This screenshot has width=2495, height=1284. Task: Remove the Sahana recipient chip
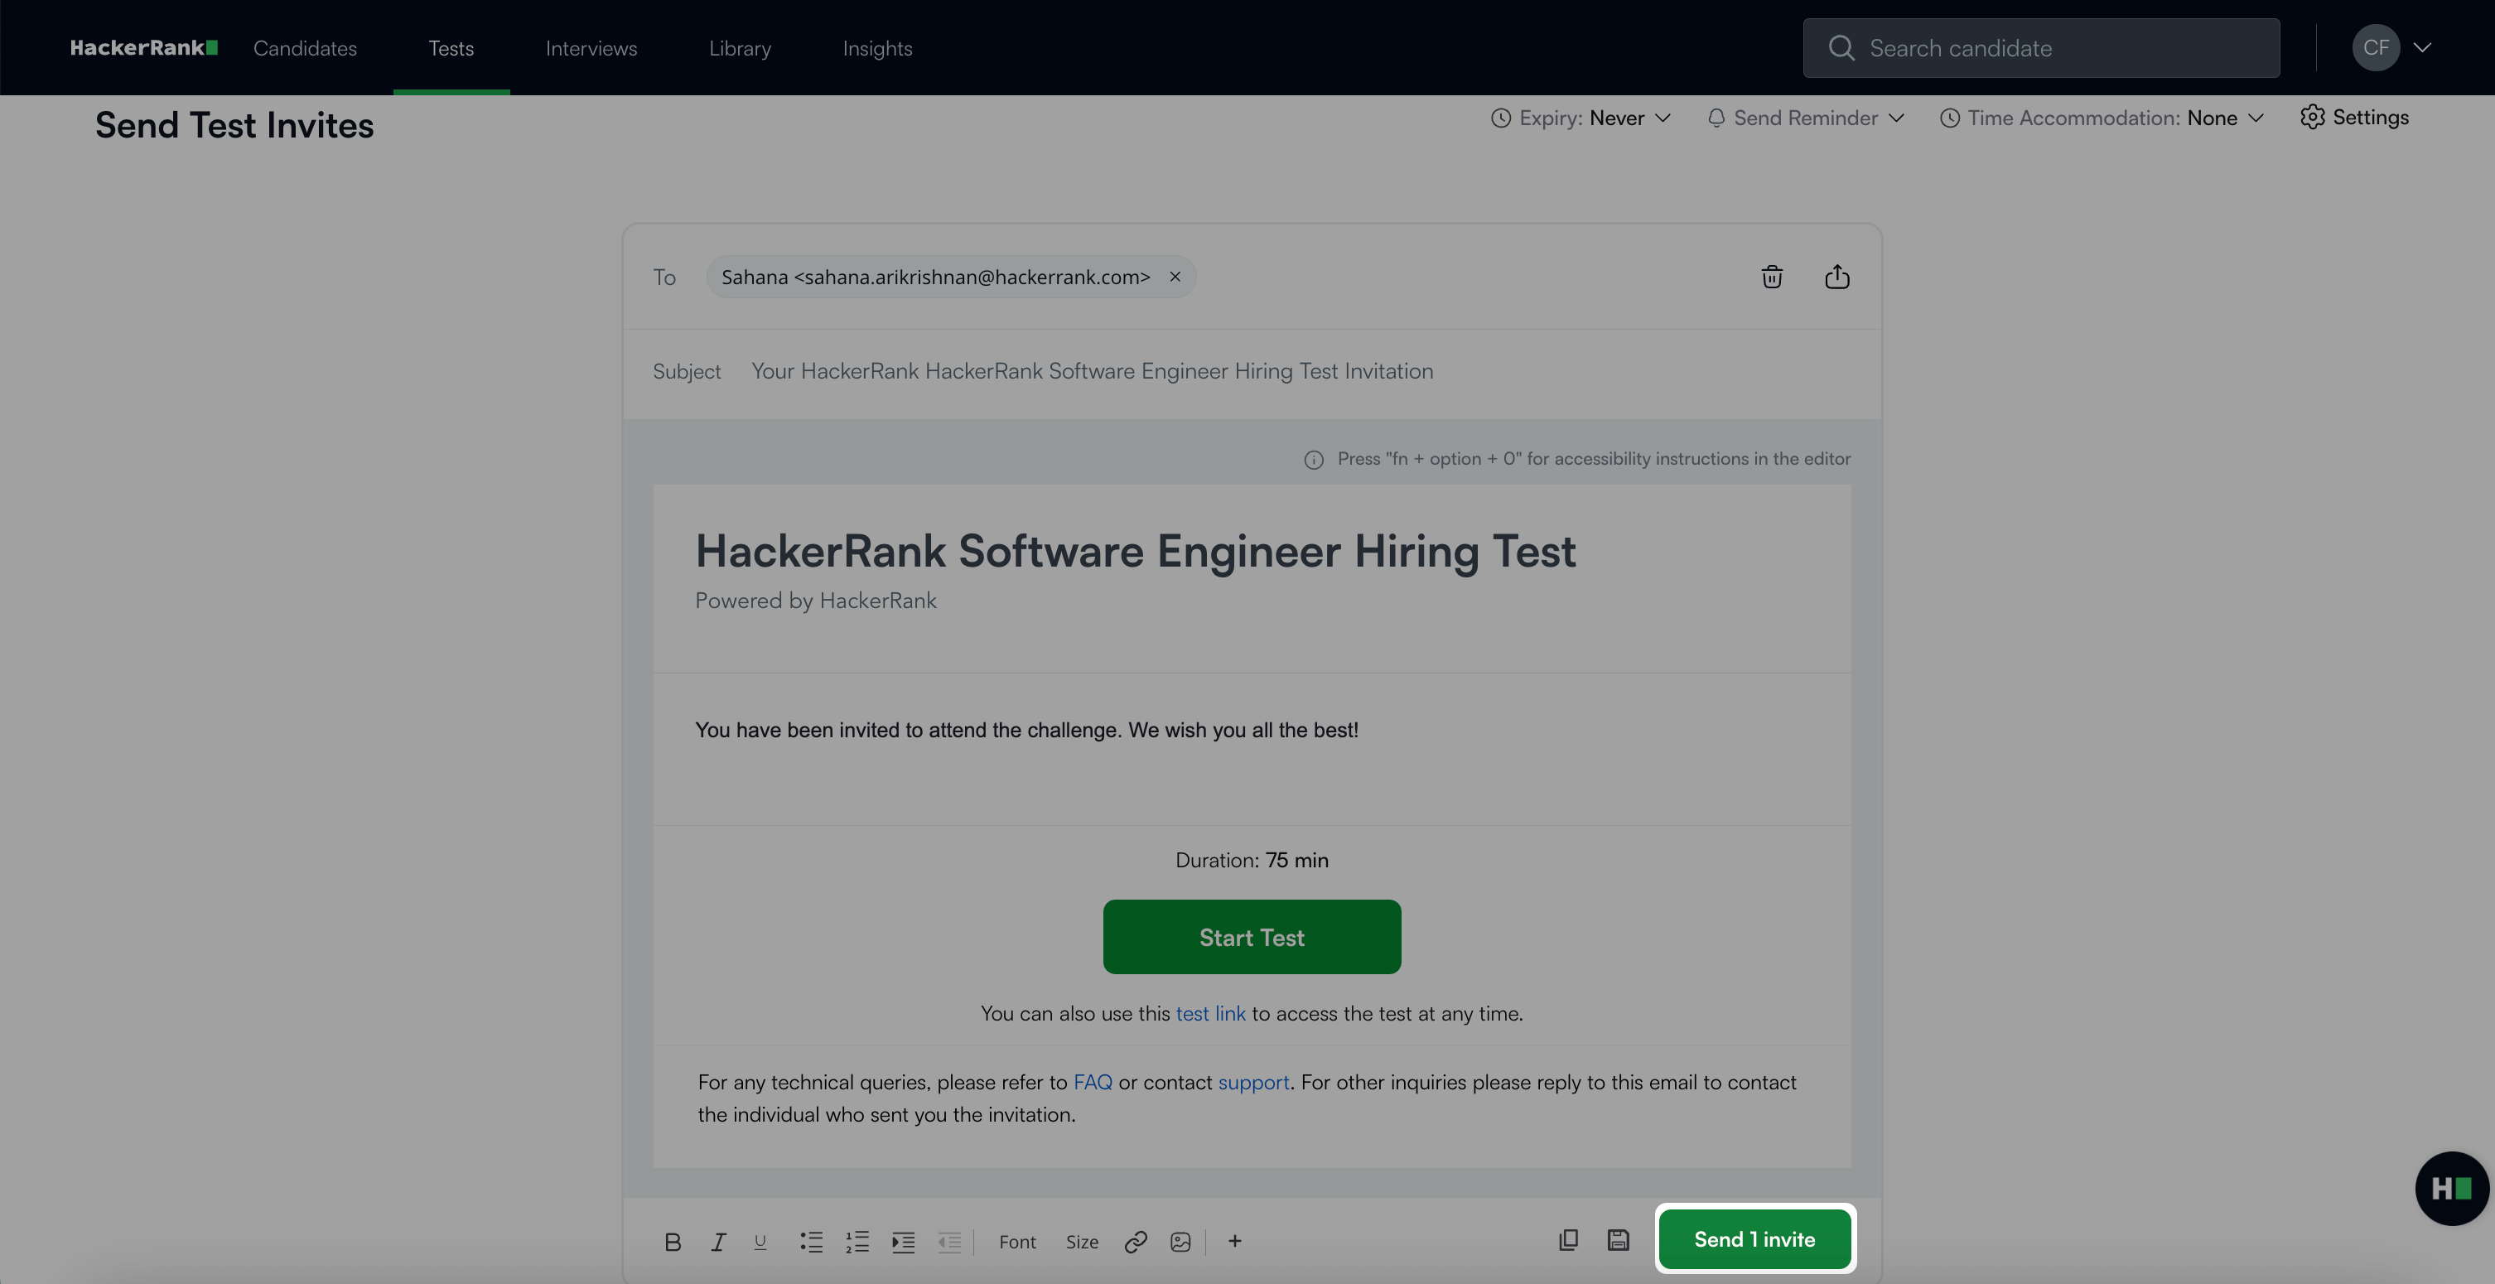coord(1174,277)
